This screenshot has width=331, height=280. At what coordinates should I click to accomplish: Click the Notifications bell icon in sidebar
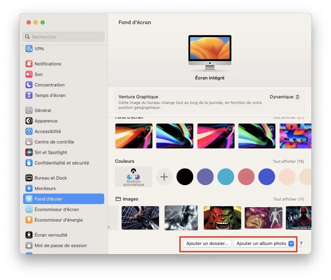pyautogui.click(x=29, y=64)
